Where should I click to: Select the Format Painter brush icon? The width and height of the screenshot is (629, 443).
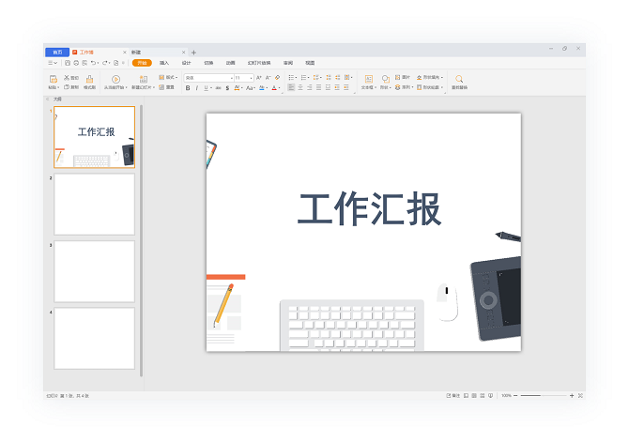click(89, 79)
